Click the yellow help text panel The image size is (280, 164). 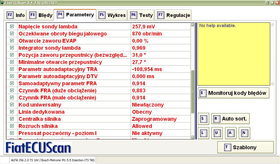234,54
